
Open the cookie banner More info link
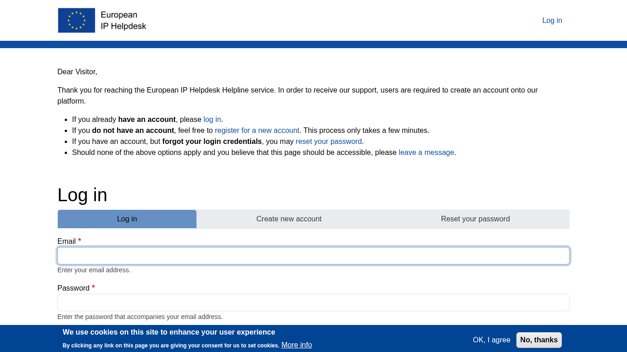pos(297,345)
